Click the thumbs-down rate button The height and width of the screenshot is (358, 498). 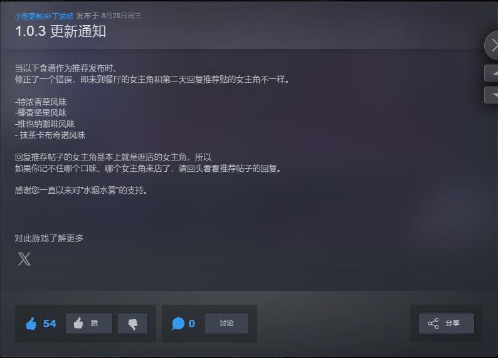coord(132,324)
